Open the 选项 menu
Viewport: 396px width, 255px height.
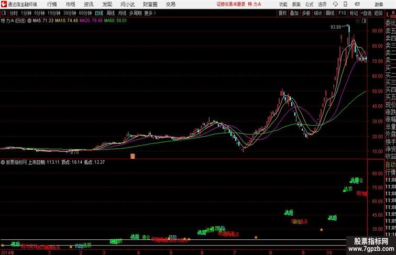tap(322, 4)
